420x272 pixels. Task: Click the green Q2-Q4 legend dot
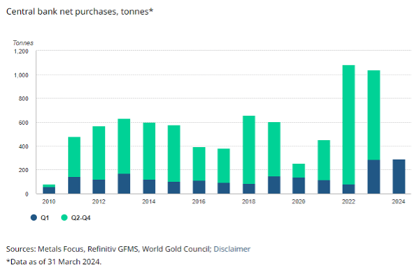coord(64,217)
